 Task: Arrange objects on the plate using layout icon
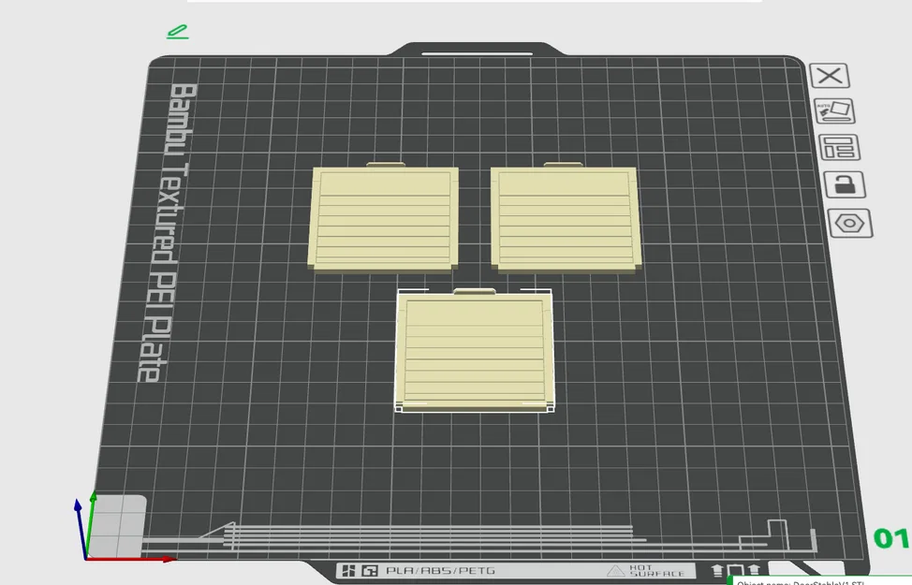coord(839,147)
